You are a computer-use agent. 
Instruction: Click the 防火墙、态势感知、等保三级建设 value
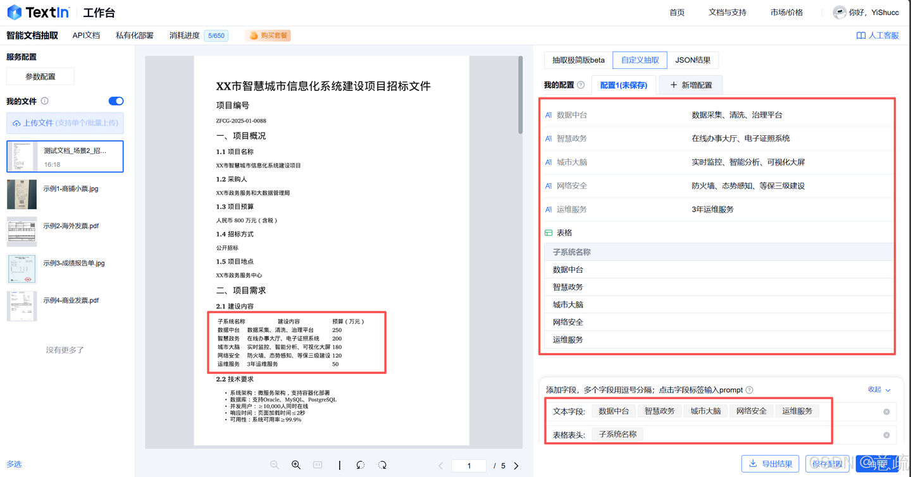748,186
